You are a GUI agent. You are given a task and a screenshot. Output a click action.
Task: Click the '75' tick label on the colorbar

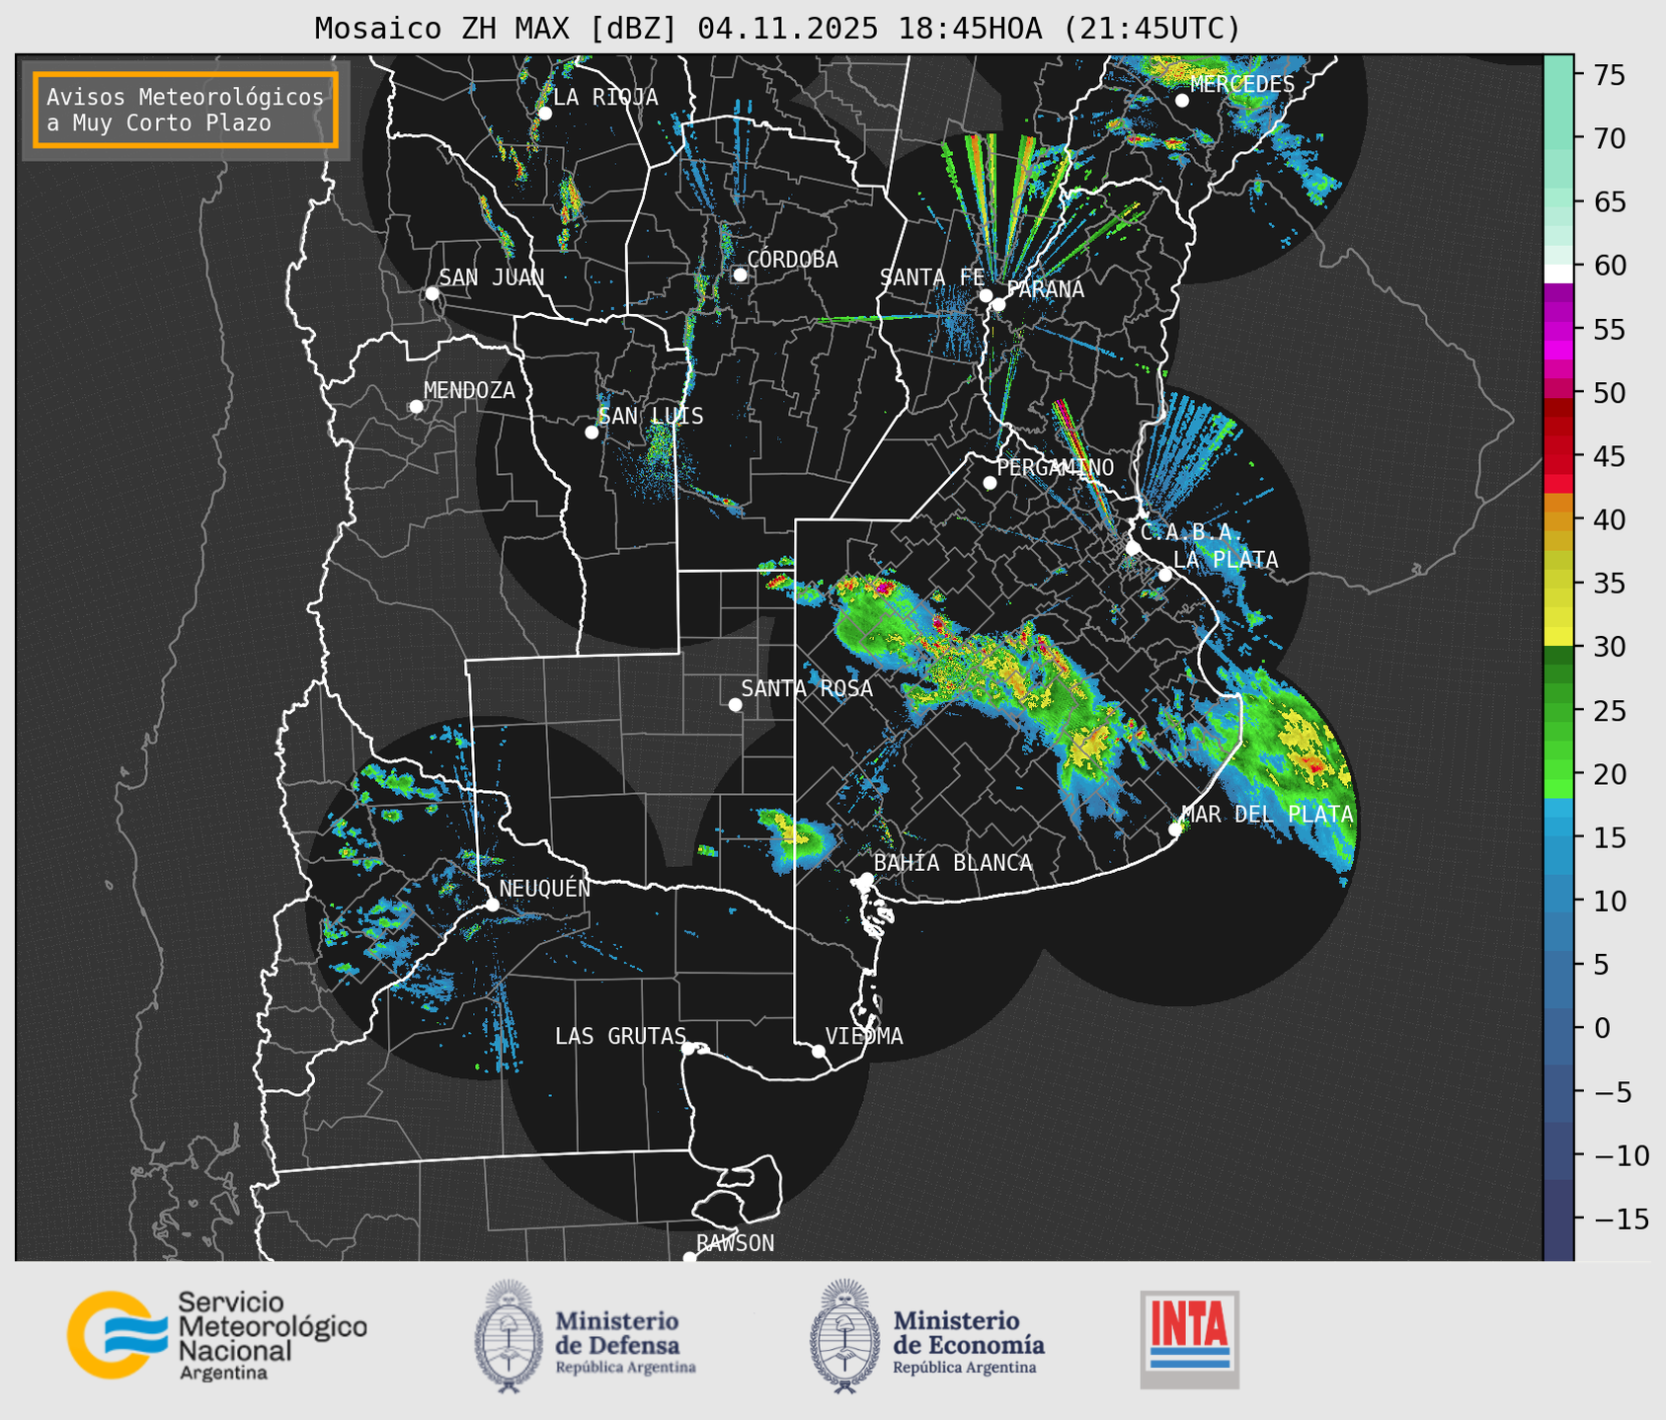[x=1608, y=74]
